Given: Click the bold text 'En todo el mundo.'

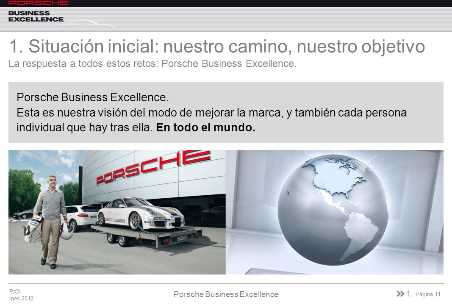Looking at the screenshot, I should [x=206, y=128].
